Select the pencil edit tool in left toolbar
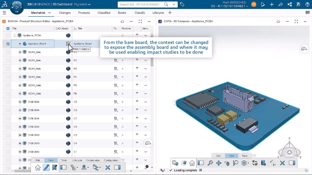This screenshot has width=312, height=175. (46, 168)
